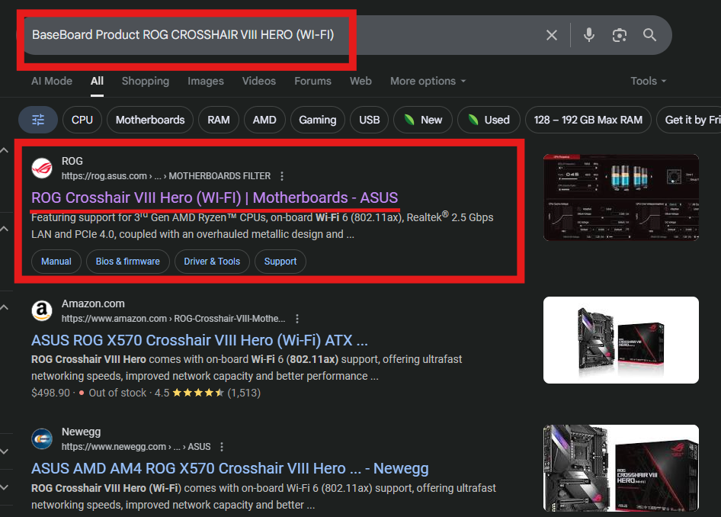Screen dimensions: 721x517
Task: Switch to the Web tab
Action: tap(360, 81)
